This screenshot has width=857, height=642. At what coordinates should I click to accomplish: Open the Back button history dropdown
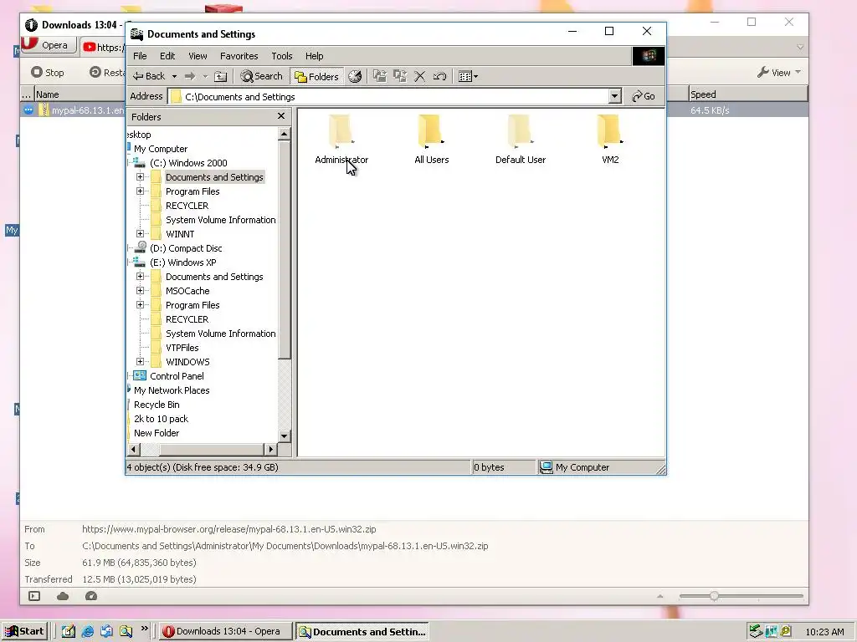[x=174, y=76]
